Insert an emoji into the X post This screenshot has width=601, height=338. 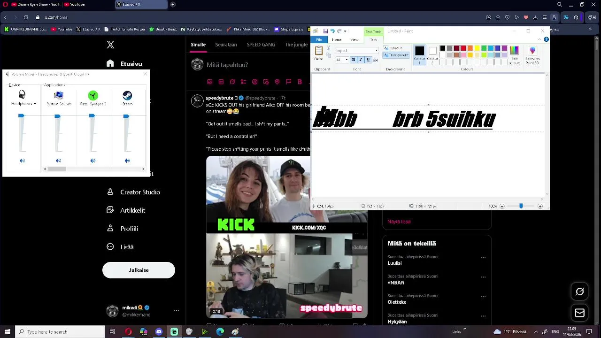tap(255, 82)
